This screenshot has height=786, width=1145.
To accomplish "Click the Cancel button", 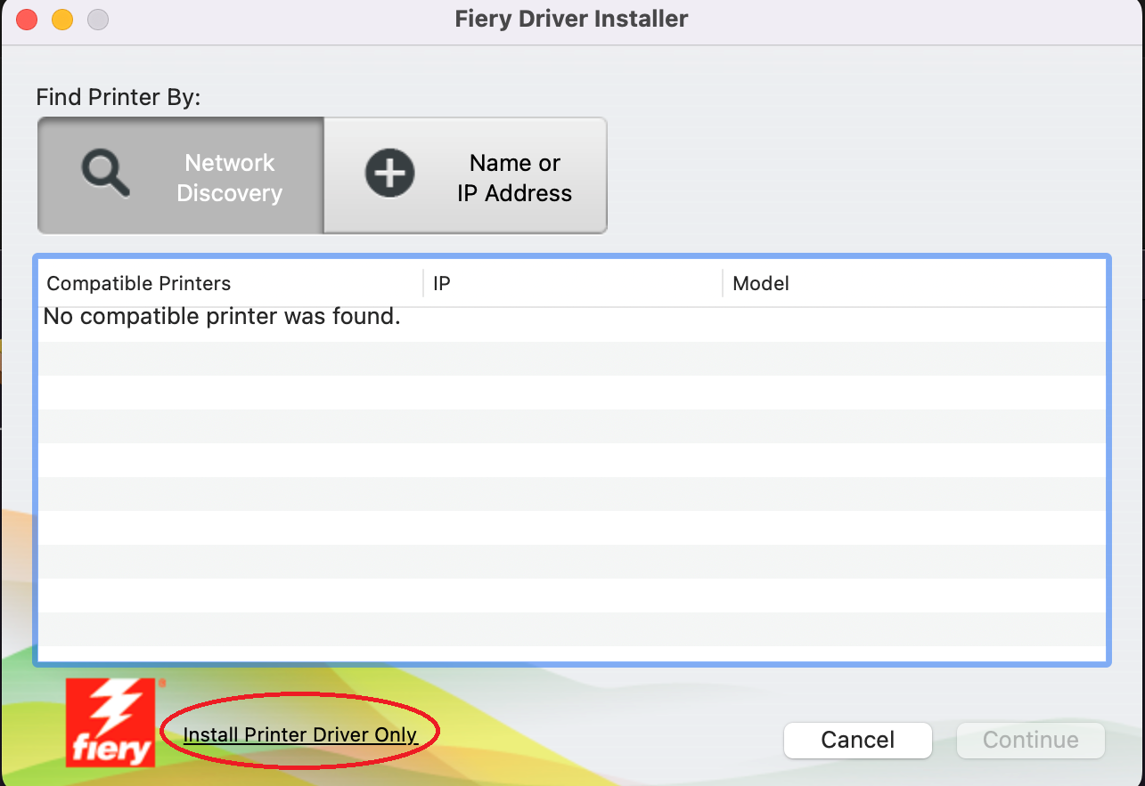I will pos(858,740).
